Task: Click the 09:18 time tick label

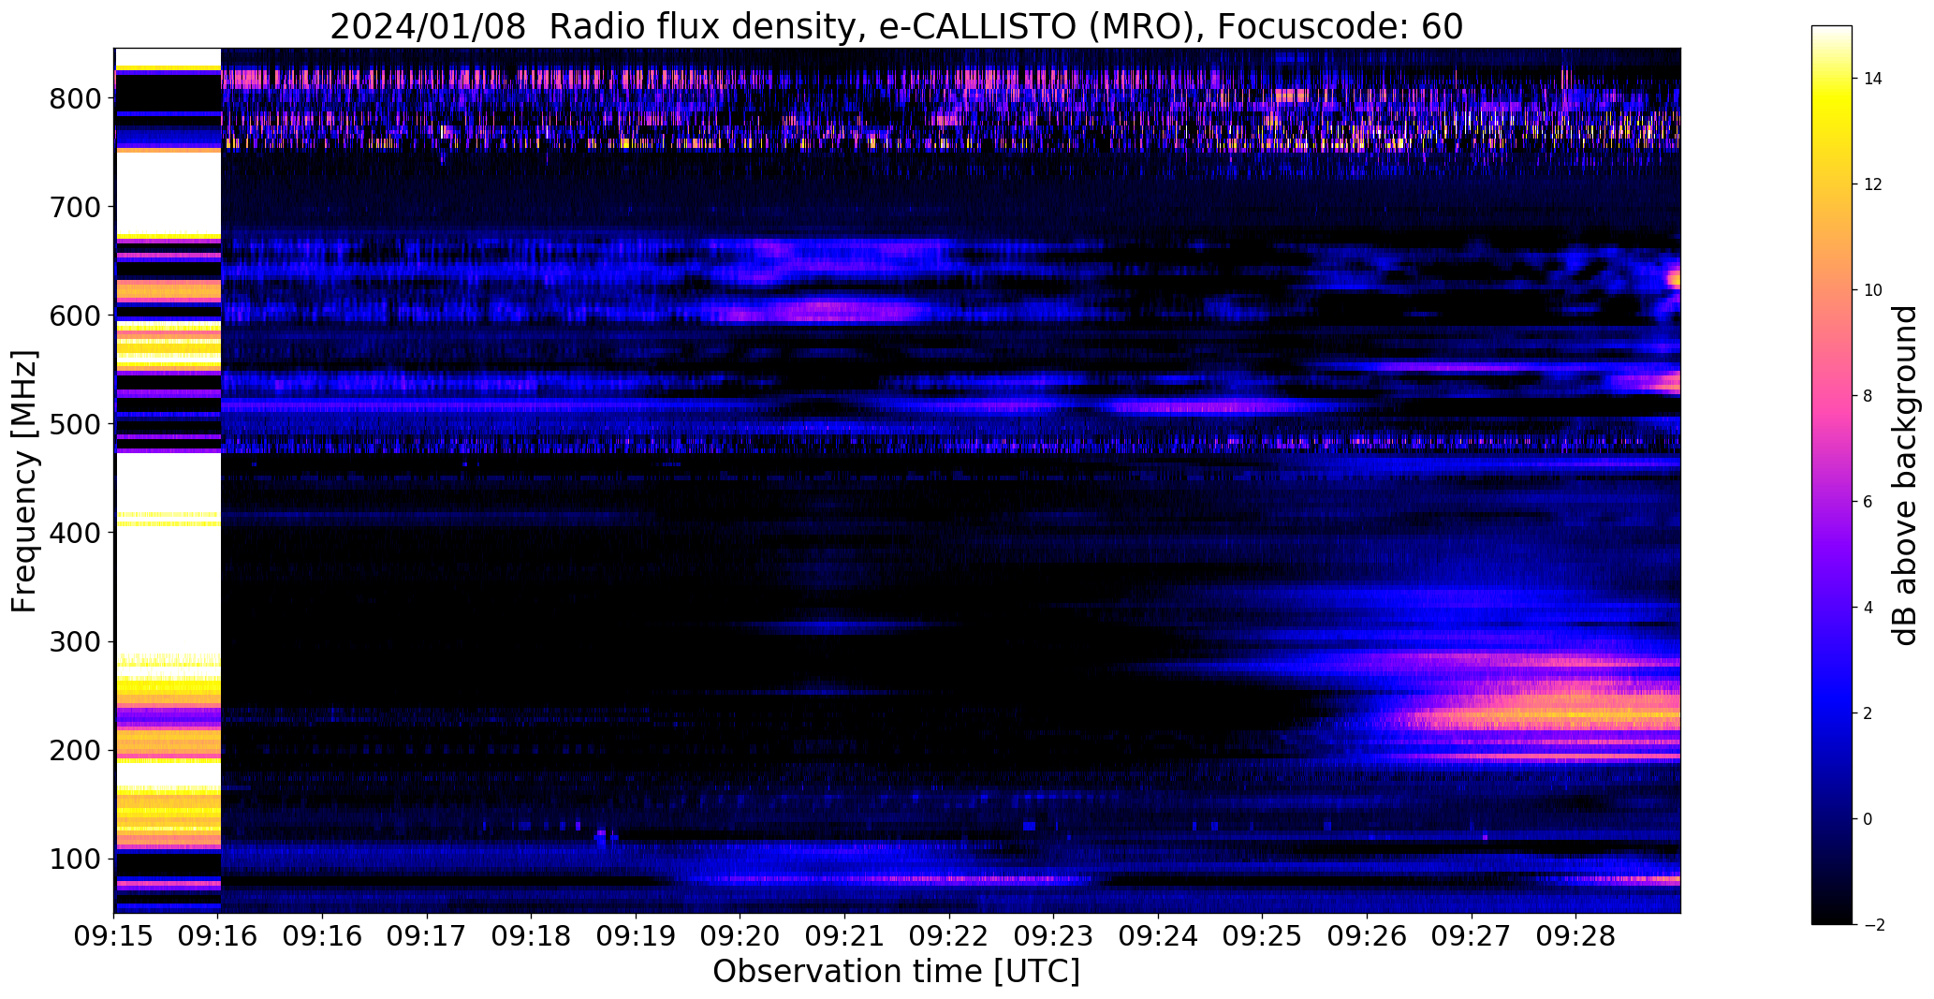Action: point(532,935)
